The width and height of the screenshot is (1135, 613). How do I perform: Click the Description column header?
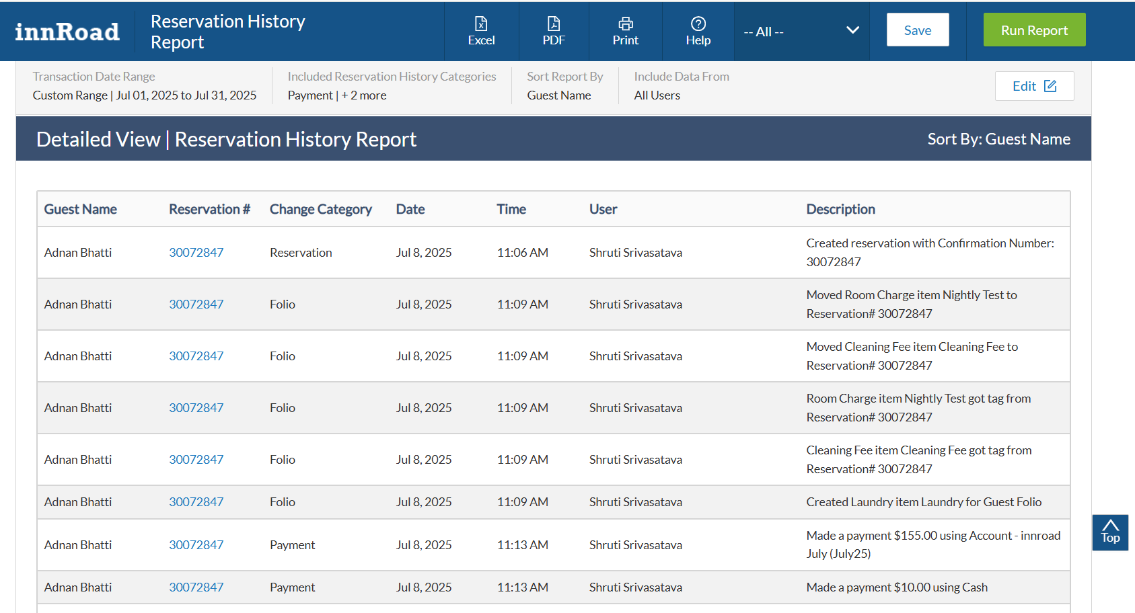click(x=841, y=209)
